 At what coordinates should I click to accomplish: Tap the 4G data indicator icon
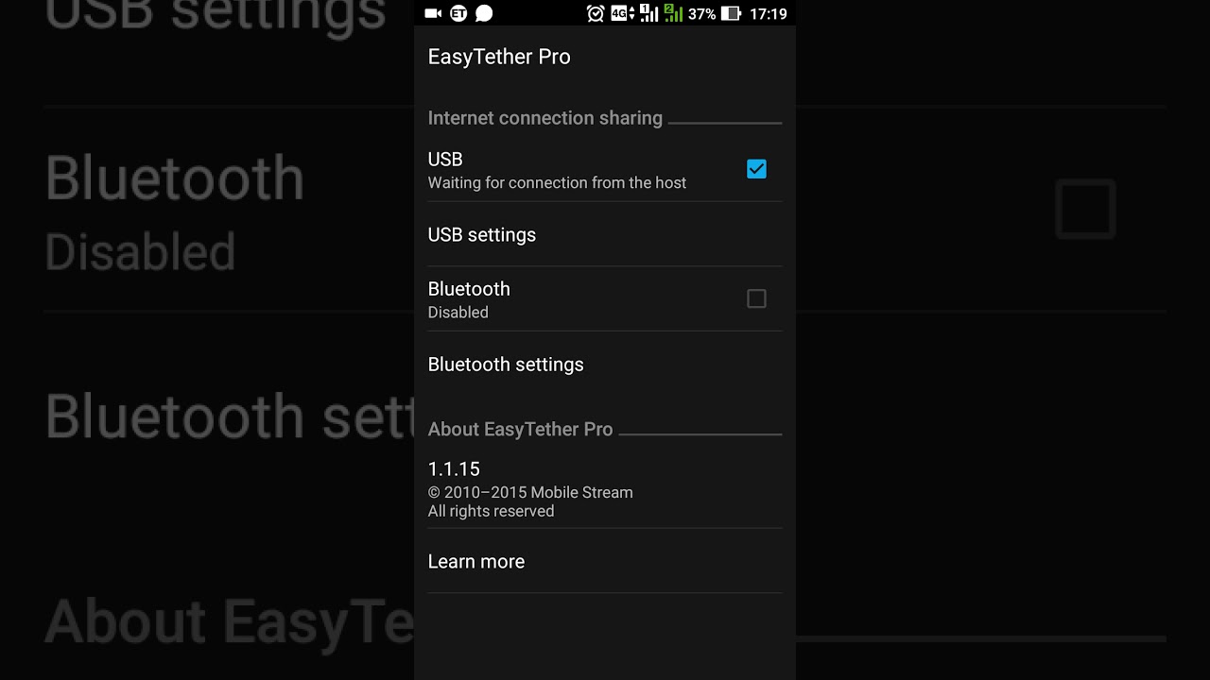click(623, 13)
